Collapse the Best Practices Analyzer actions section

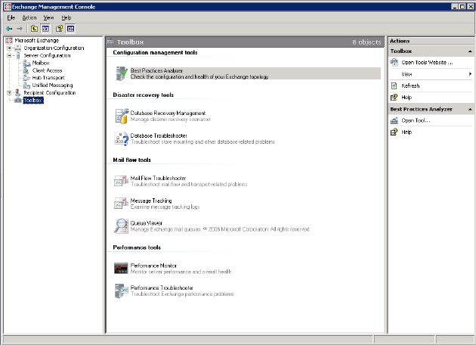click(470, 109)
